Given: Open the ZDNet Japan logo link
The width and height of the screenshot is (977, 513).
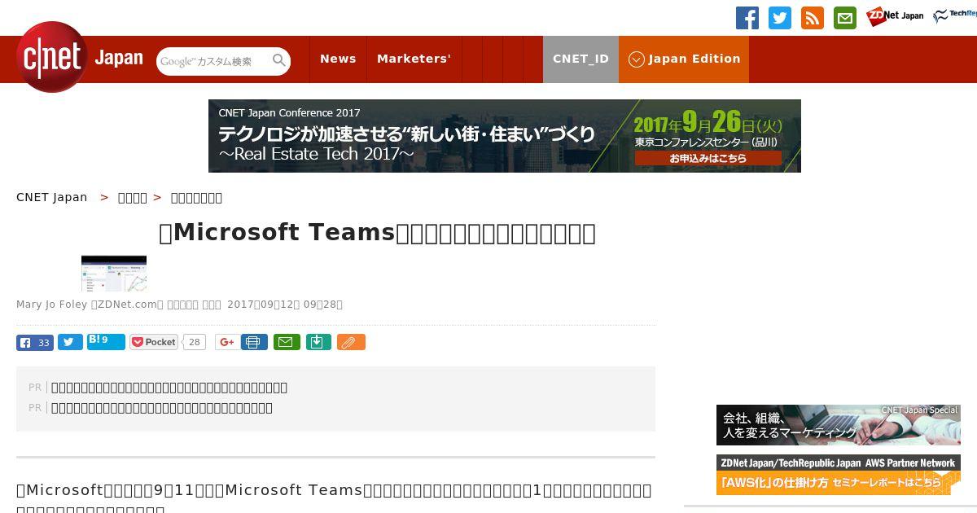Looking at the screenshot, I should click(x=895, y=16).
